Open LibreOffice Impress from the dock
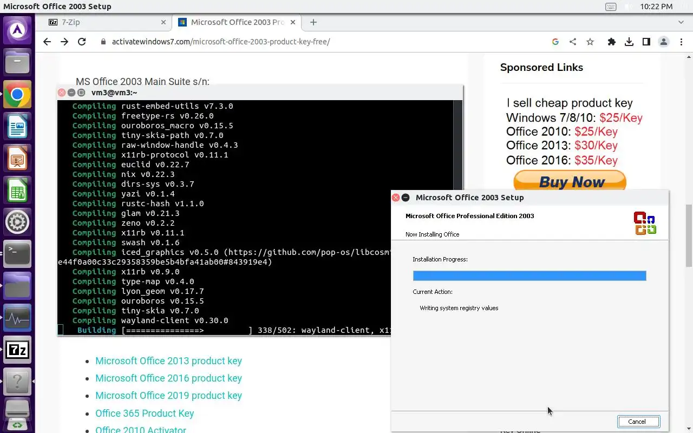Screen dimensions: 693x433 tap(17, 159)
